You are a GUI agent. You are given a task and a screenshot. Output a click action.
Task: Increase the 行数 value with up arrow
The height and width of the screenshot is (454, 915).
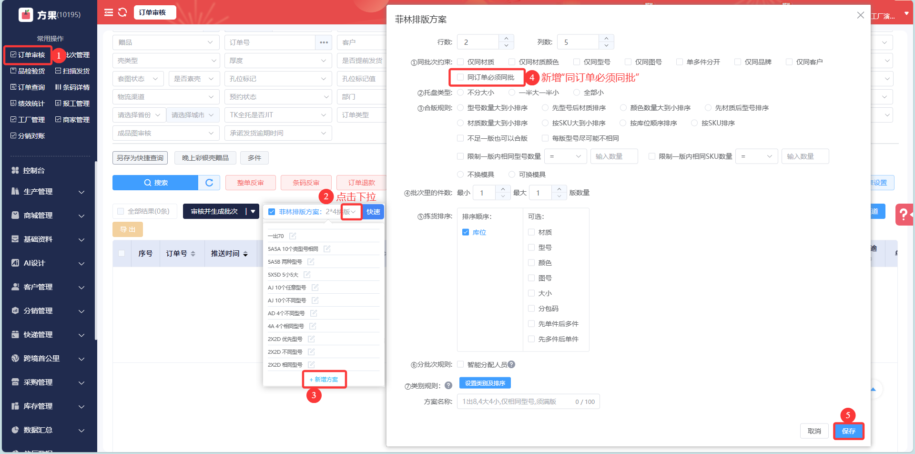[x=506, y=38]
